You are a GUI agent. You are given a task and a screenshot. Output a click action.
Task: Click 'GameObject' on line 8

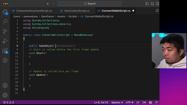pyautogui.click(x=46, y=46)
